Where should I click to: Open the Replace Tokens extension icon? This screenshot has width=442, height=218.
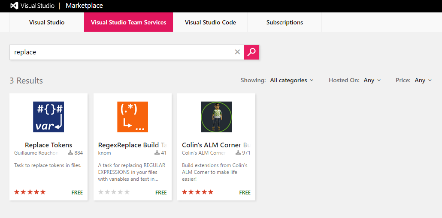tap(48, 117)
